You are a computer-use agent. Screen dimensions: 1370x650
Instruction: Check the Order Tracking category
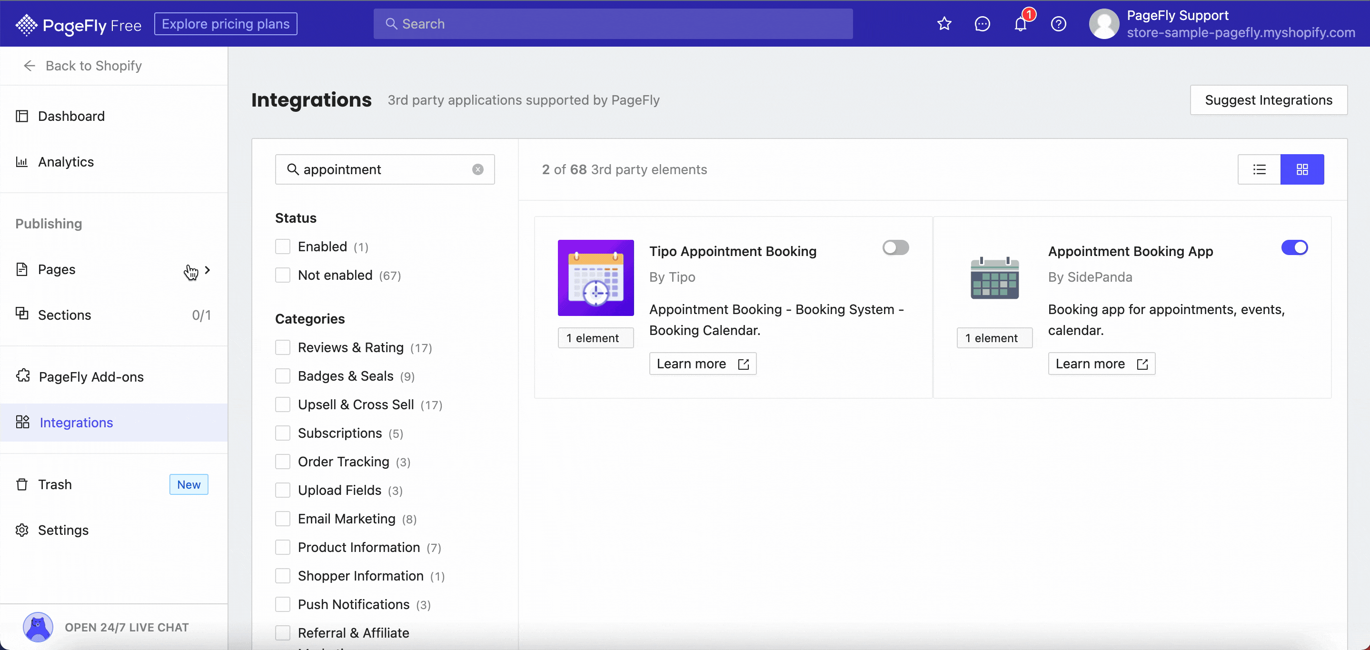click(282, 462)
